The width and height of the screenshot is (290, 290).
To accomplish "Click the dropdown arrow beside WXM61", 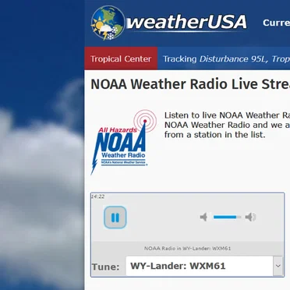I will click(x=278, y=266).
